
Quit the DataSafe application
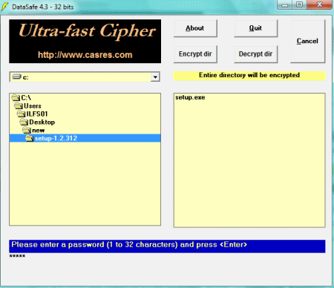click(x=255, y=28)
